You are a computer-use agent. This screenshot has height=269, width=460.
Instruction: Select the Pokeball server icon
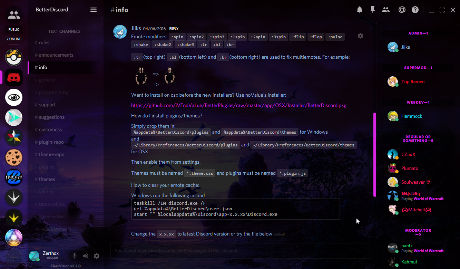(x=13, y=58)
